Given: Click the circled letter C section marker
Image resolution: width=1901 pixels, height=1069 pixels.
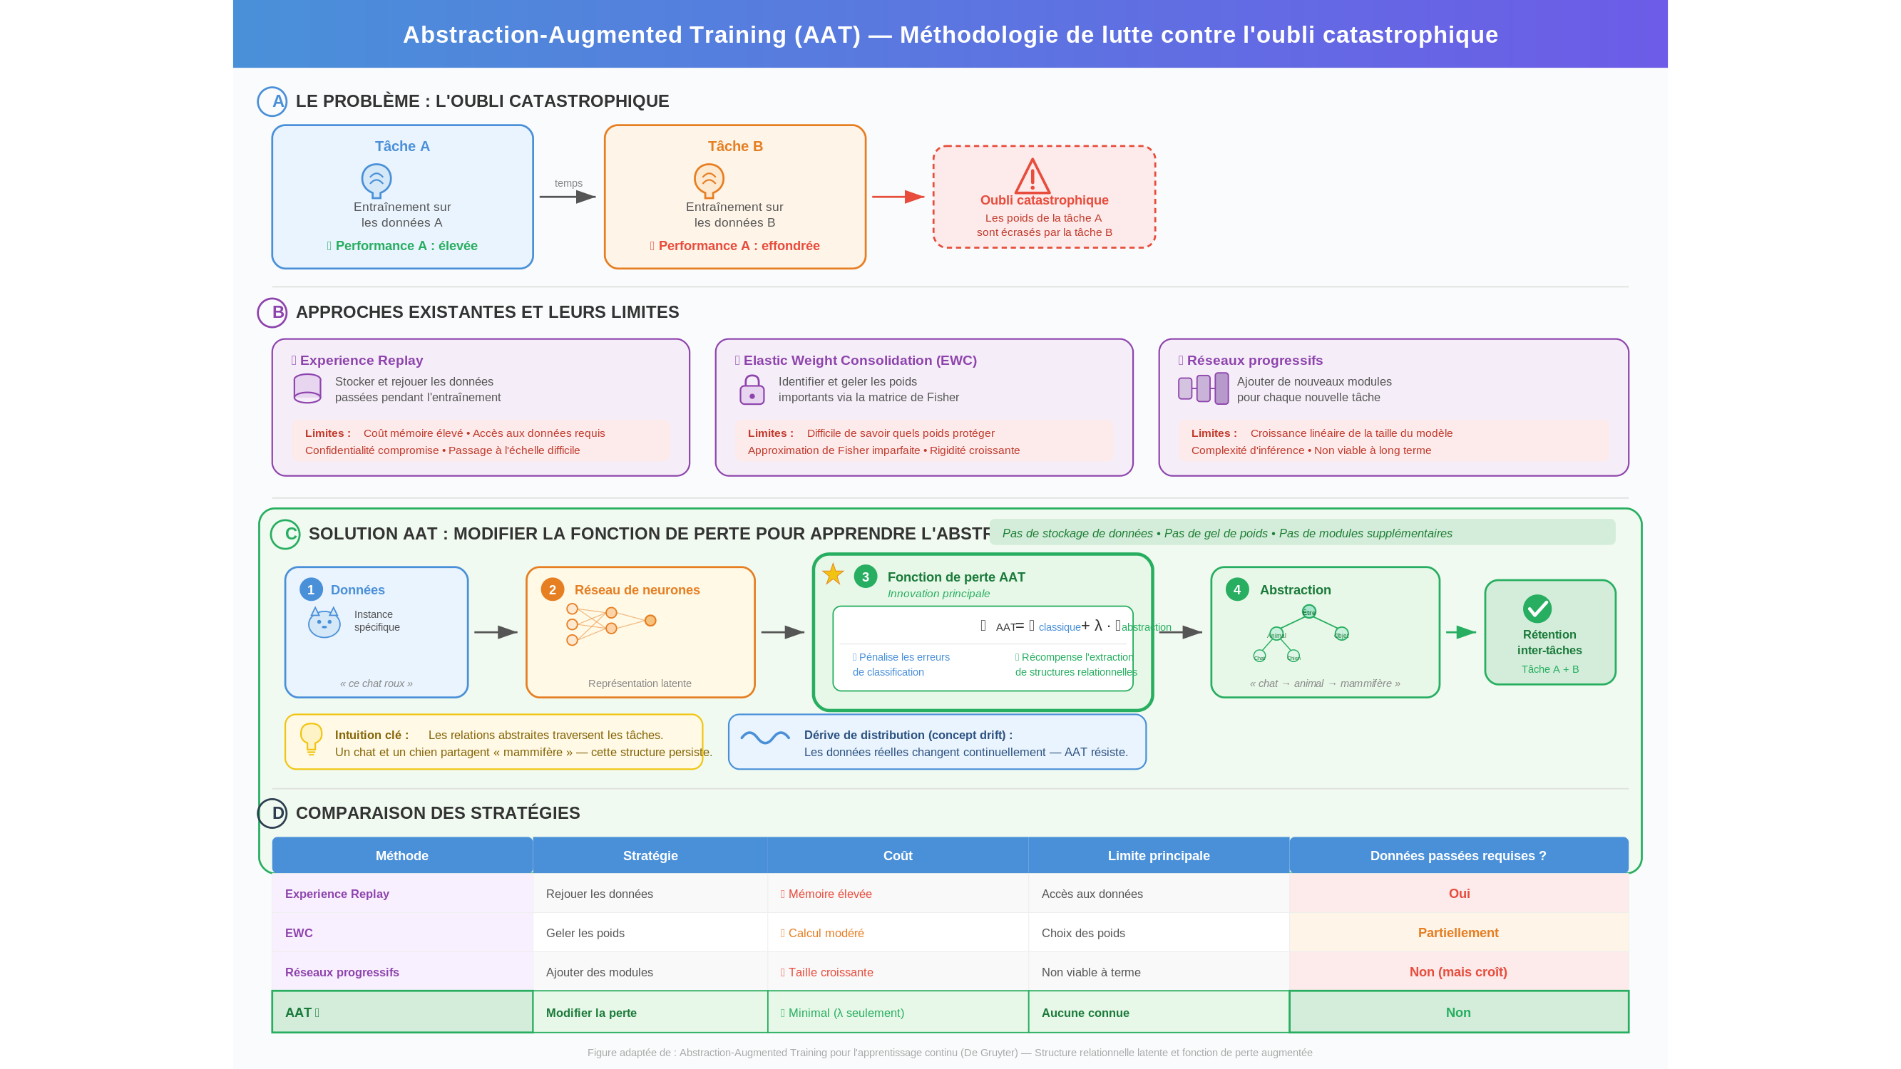Looking at the screenshot, I should tap(286, 534).
